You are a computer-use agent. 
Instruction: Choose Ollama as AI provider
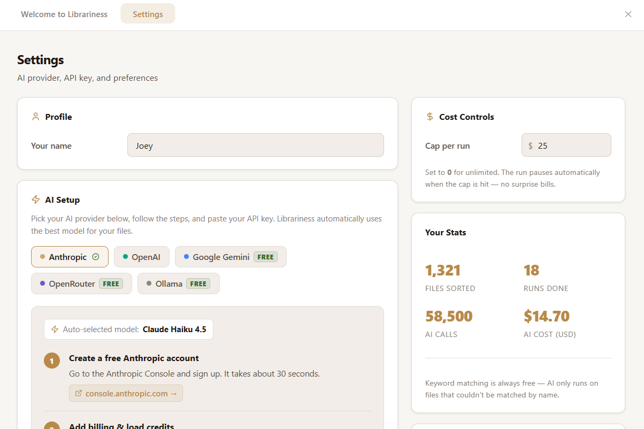coord(179,284)
